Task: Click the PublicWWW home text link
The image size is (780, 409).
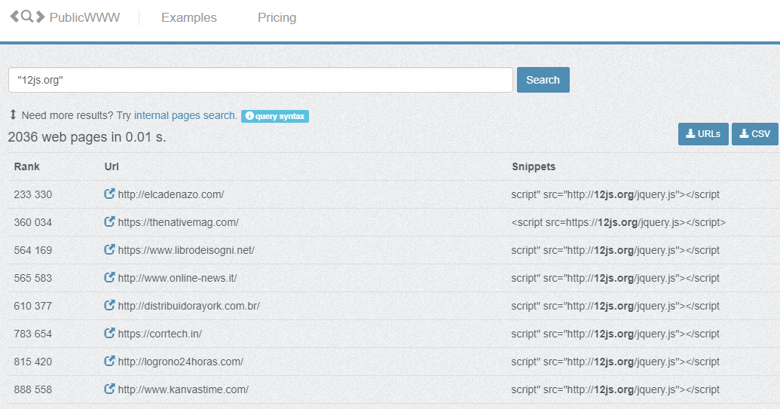Action: point(84,17)
